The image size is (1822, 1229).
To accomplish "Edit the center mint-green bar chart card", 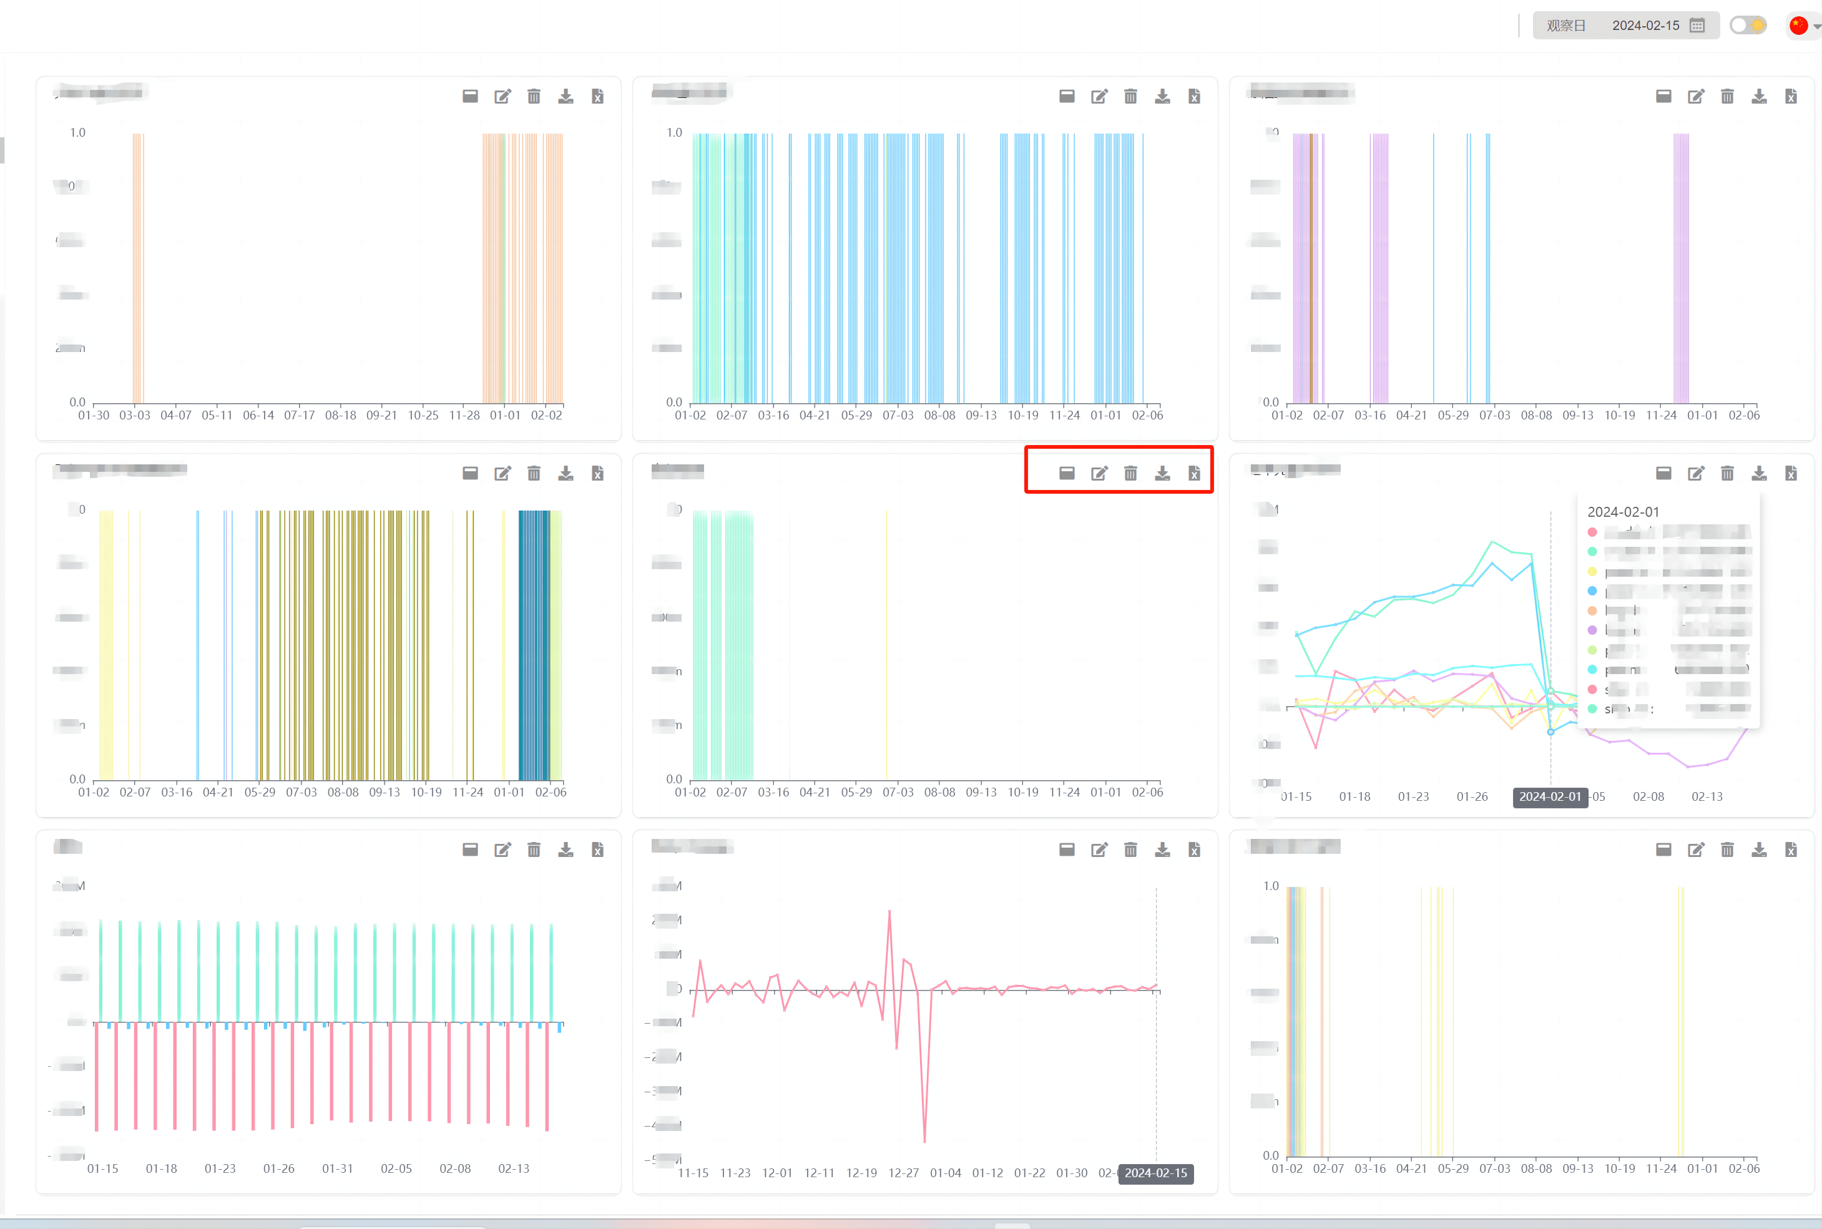I will click(1099, 473).
